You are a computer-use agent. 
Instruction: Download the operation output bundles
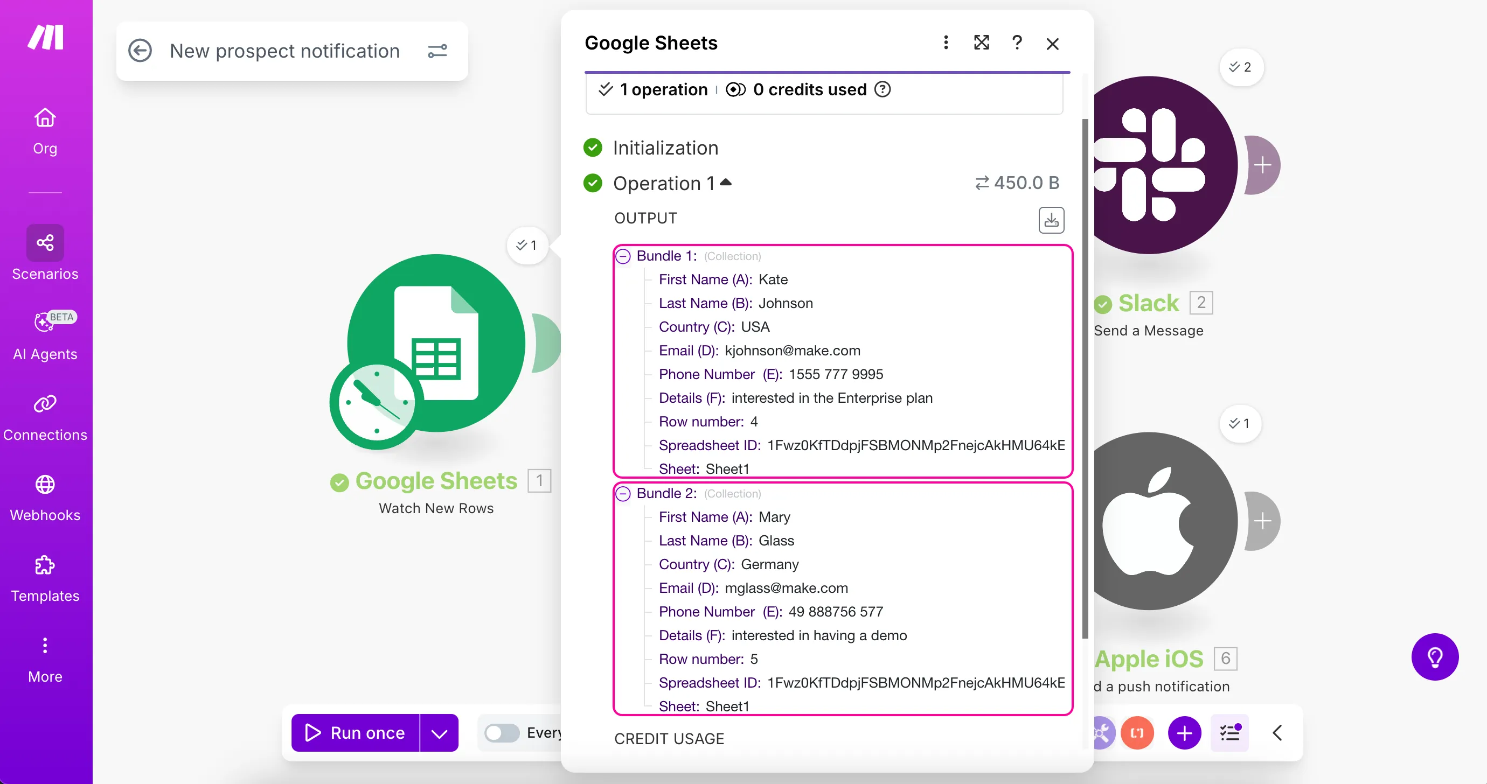click(1051, 220)
